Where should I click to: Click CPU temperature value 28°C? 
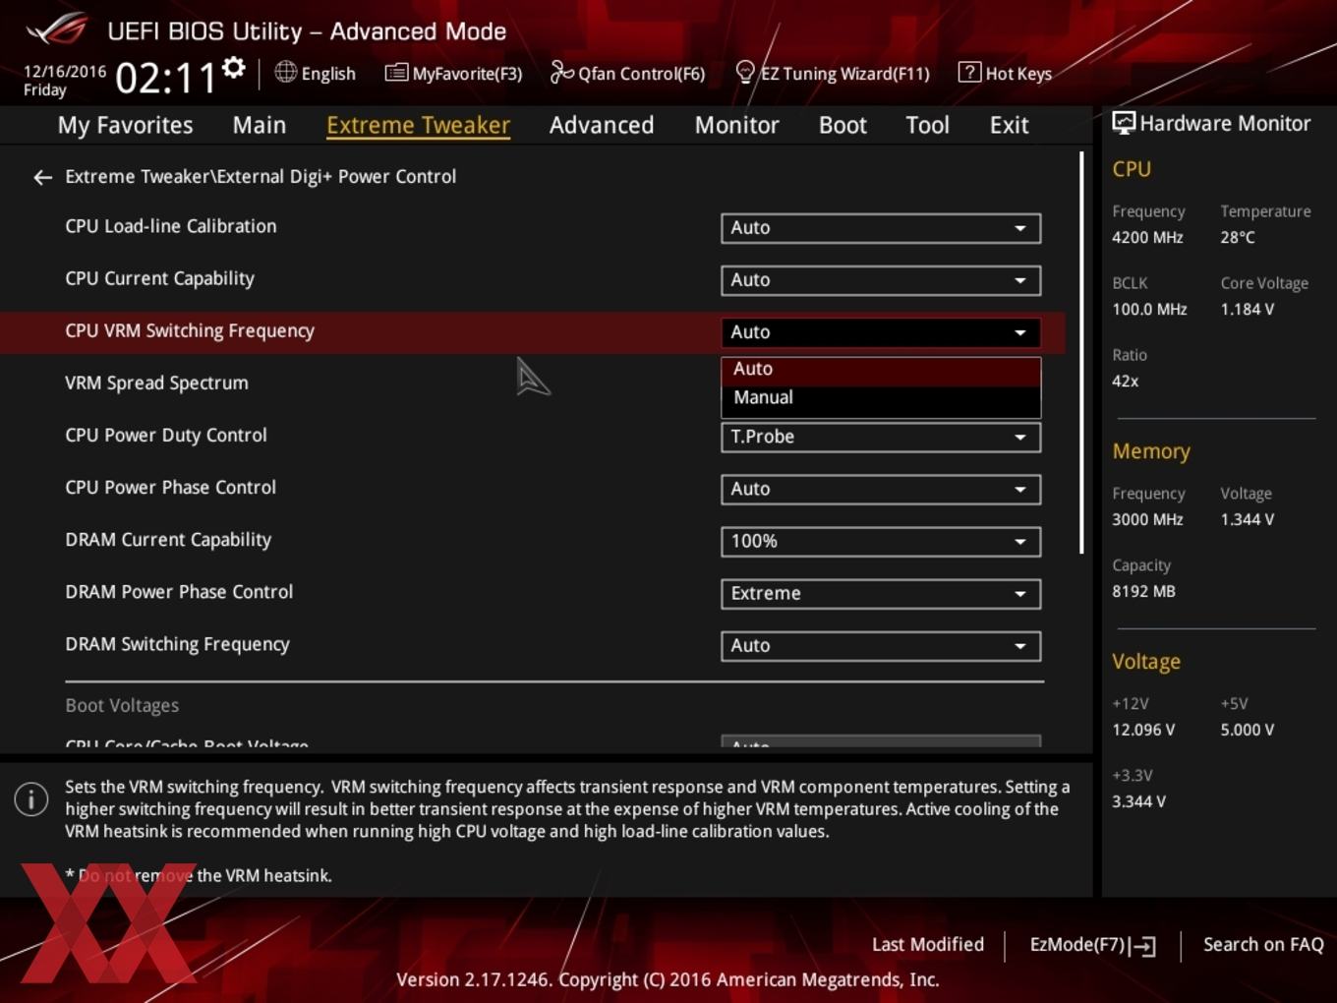1238,237
